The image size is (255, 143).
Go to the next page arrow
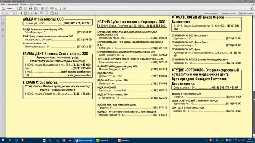(x=7, y=13)
